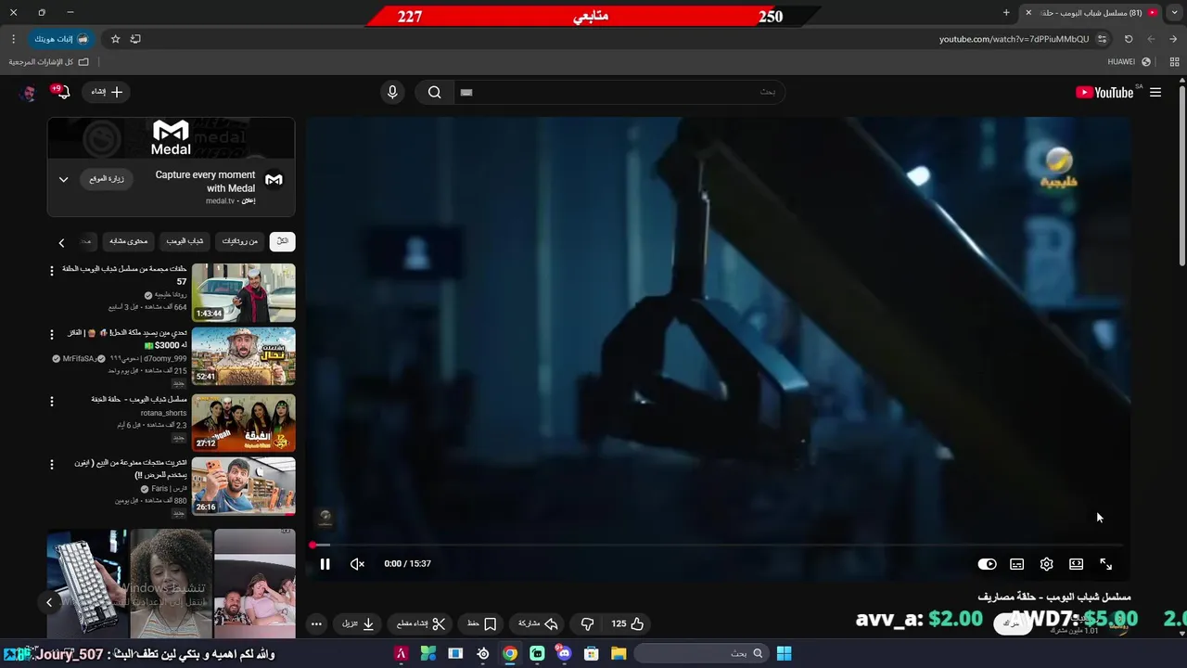
Task: Visit the Medal ad site (زيارة الموقع)
Action: point(108,179)
